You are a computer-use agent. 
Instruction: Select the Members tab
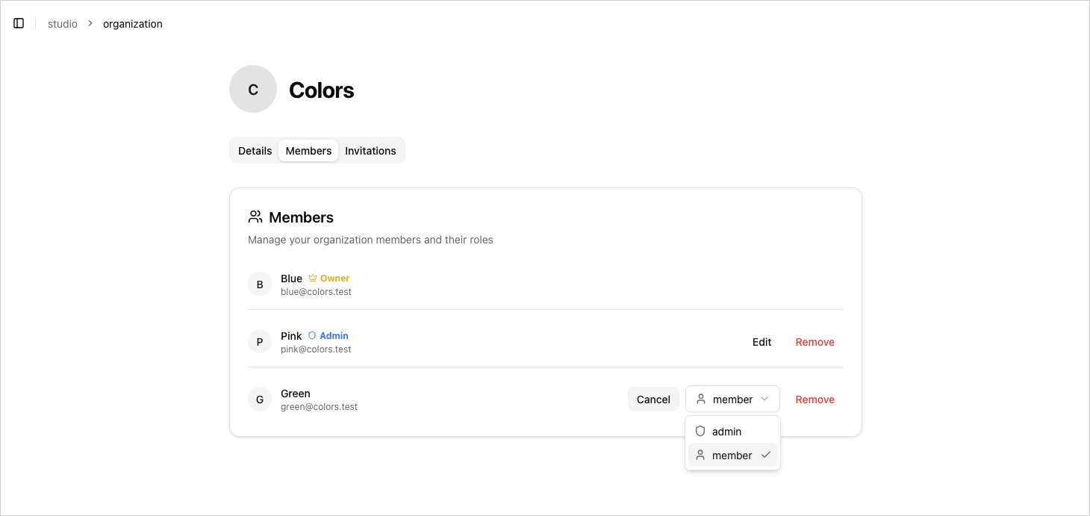click(x=308, y=151)
